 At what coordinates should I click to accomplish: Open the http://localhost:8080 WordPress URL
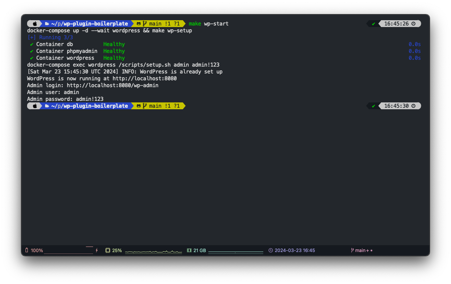click(x=144, y=78)
